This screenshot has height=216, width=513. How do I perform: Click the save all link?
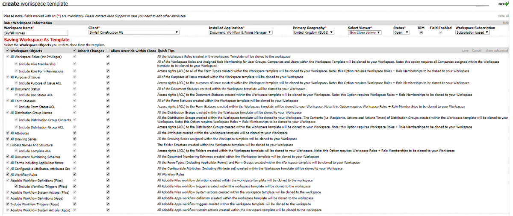point(504,16)
